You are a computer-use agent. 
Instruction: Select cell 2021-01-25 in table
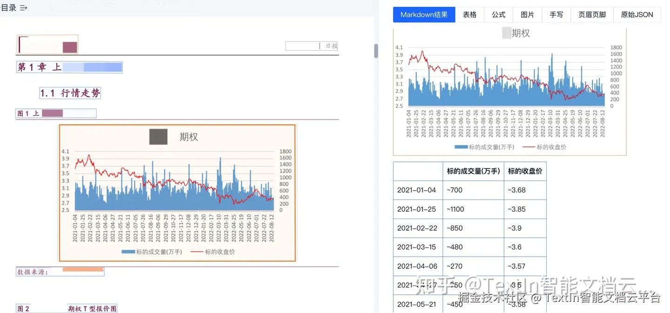418,209
